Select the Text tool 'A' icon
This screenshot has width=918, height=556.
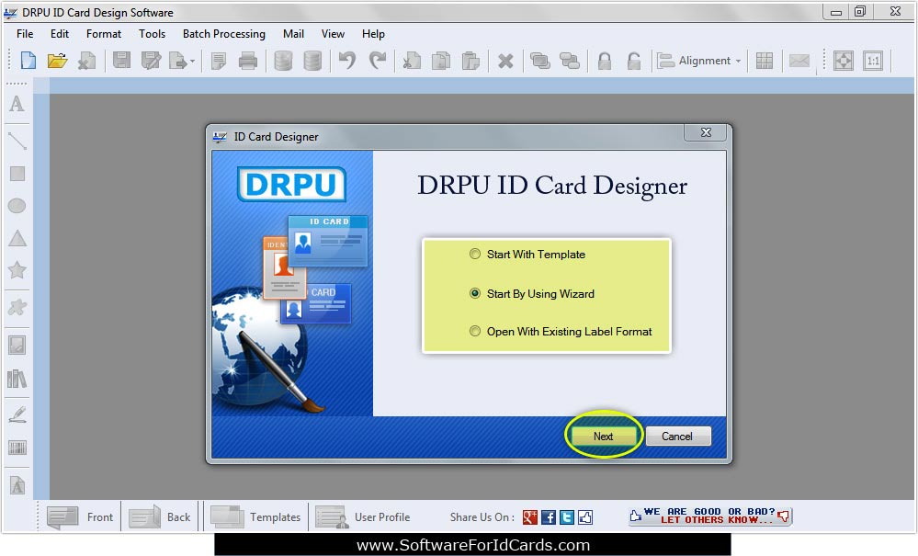pyautogui.click(x=17, y=104)
